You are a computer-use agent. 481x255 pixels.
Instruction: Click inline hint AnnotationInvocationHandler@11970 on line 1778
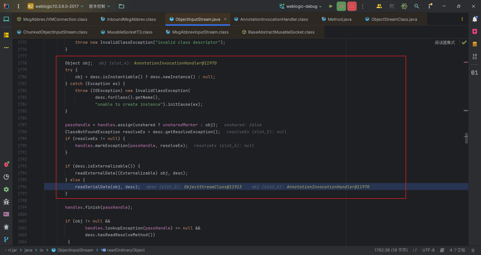pos(175,63)
